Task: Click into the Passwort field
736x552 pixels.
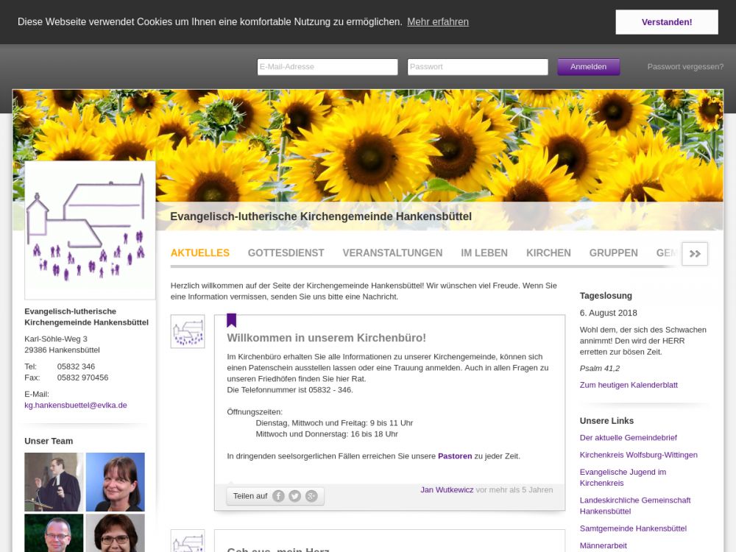Action: tap(478, 67)
